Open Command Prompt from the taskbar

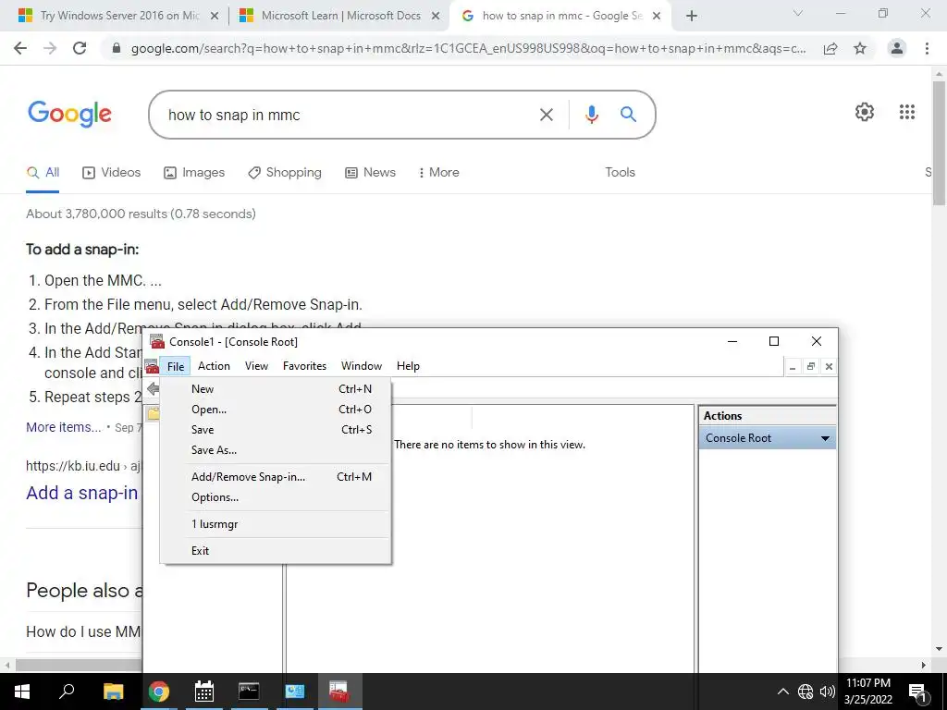click(249, 692)
